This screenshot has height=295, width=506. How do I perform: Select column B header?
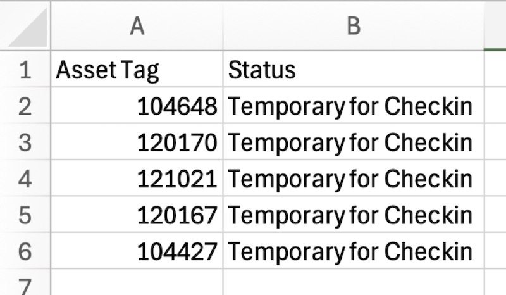click(x=353, y=25)
